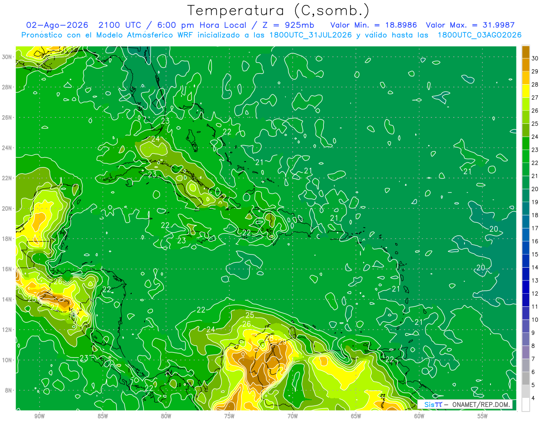Image resolution: width=547 pixels, height=422 pixels.
Task: Click the "20N" latitude axis label
Action: (x=7, y=208)
